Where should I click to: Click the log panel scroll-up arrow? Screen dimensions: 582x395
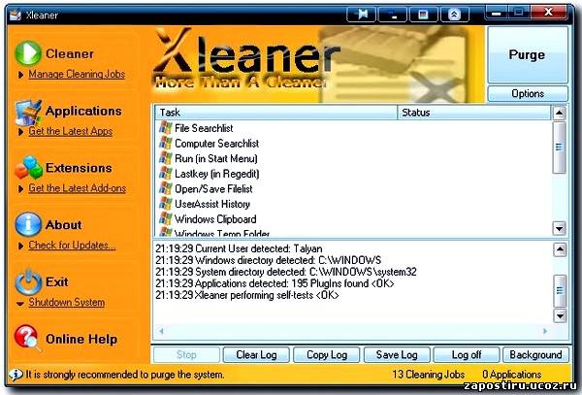point(560,249)
